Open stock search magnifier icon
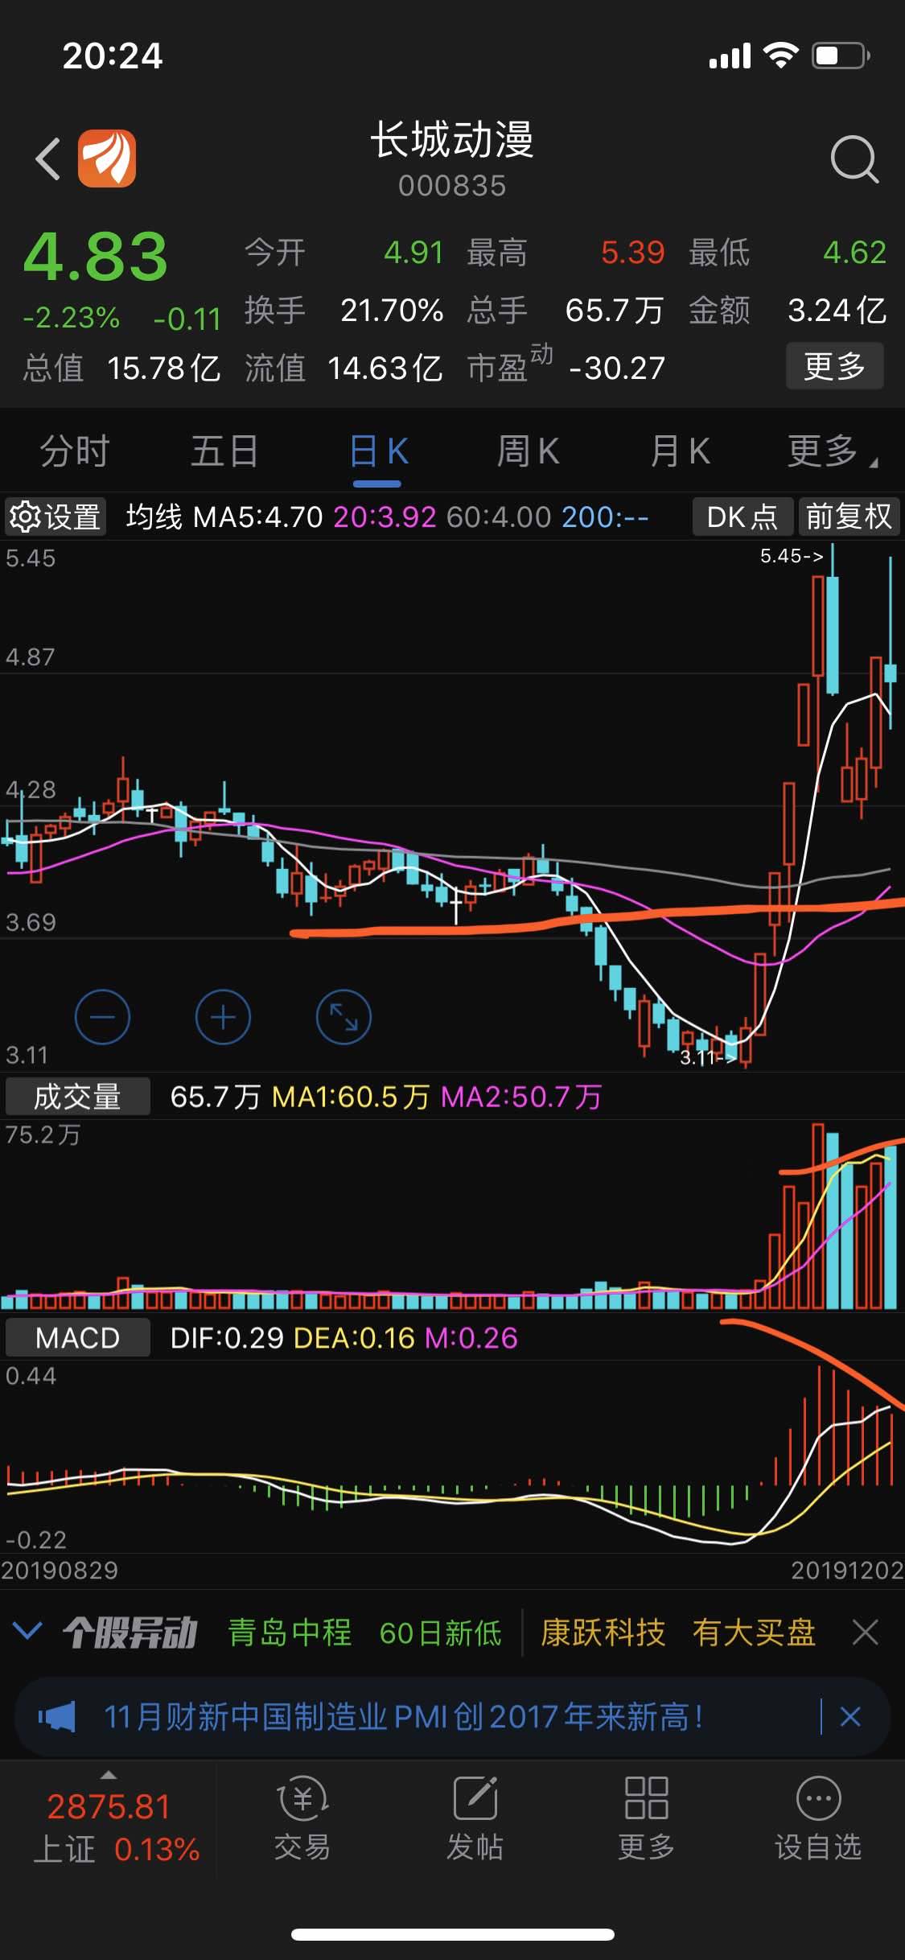The image size is (905, 1960). pos(854,159)
